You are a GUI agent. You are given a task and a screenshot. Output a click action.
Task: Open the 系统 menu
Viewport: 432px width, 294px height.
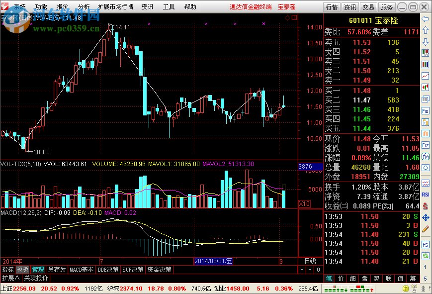[x=19, y=6]
